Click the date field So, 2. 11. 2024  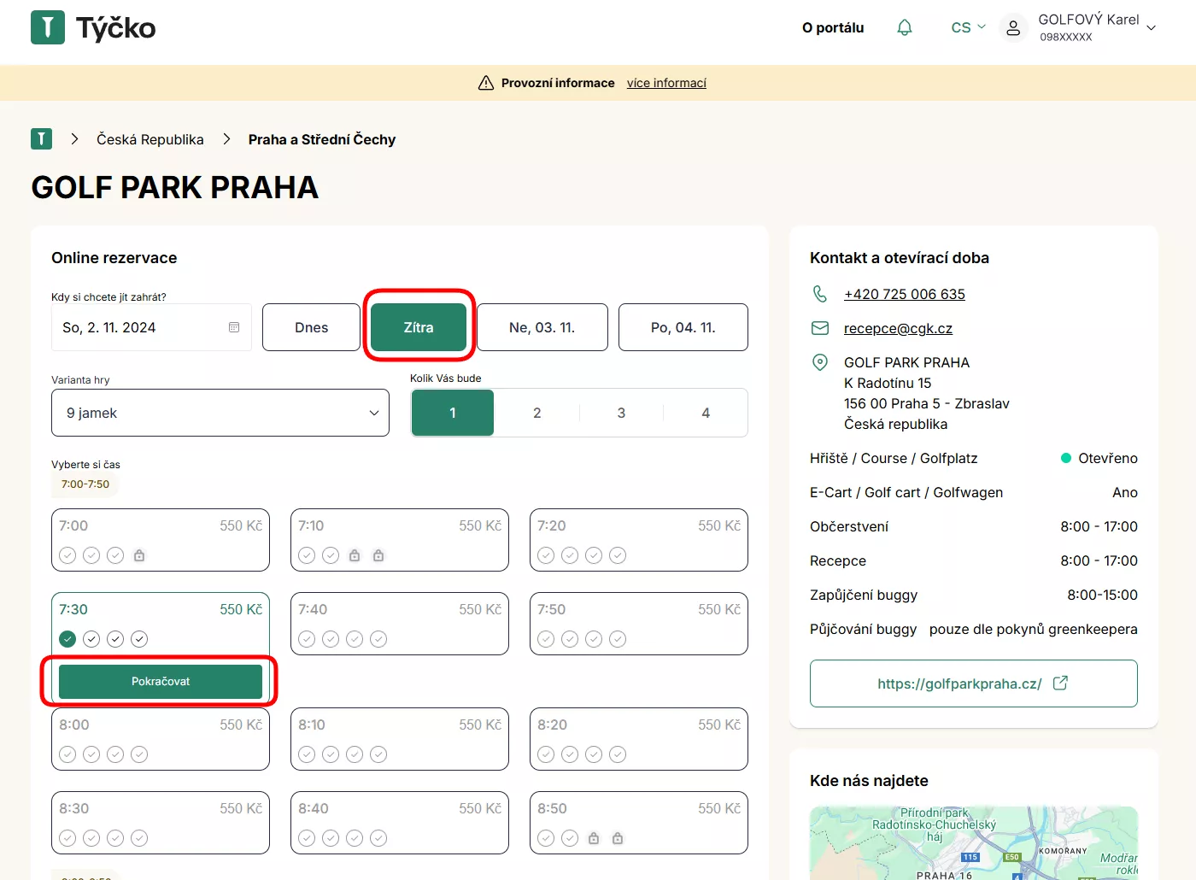tap(151, 327)
